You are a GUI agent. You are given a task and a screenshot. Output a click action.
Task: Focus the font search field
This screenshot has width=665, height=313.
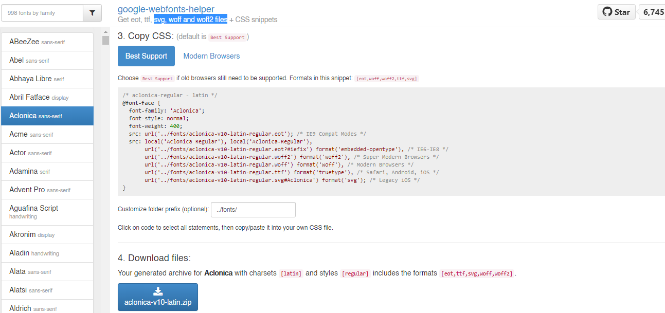click(x=42, y=13)
